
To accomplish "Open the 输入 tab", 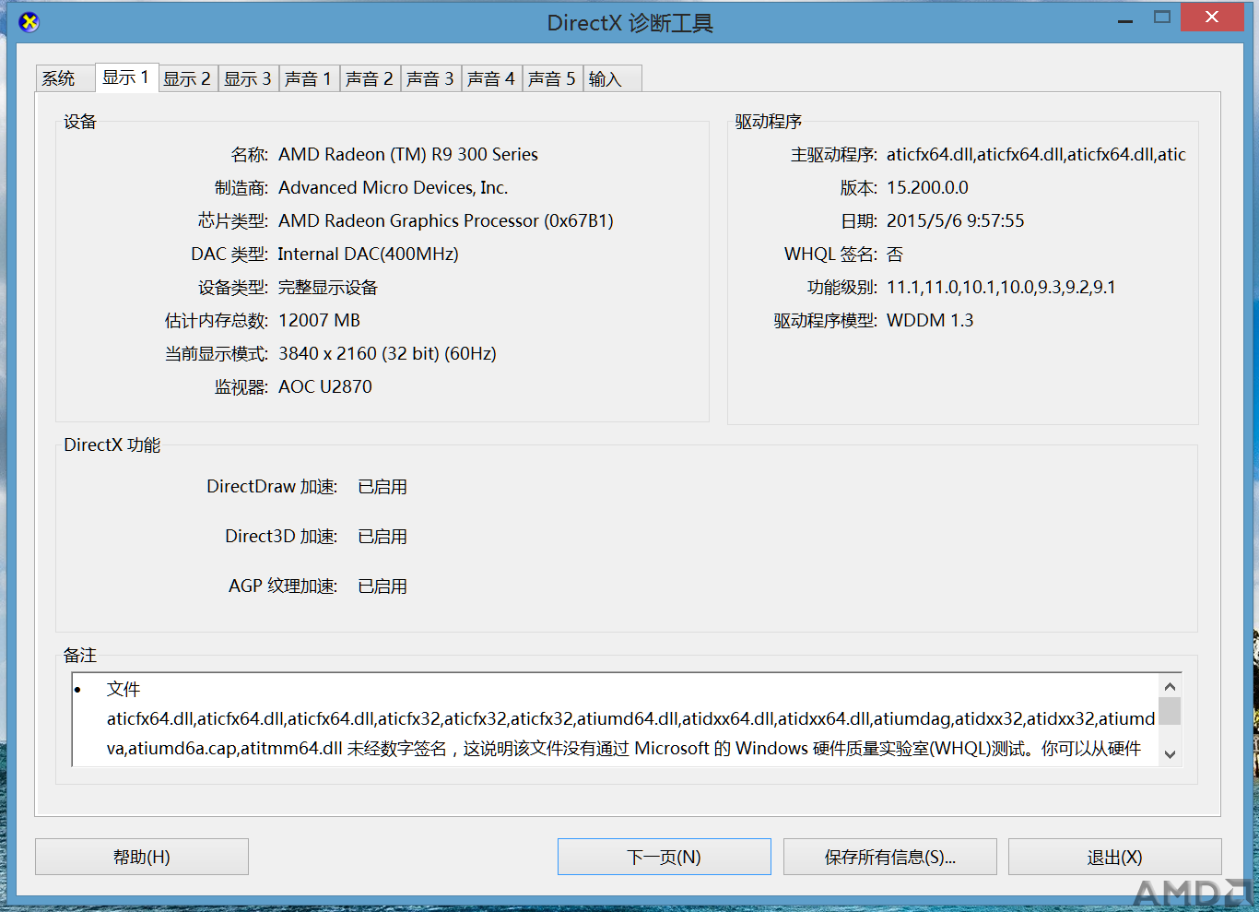I will (x=612, y=79).
